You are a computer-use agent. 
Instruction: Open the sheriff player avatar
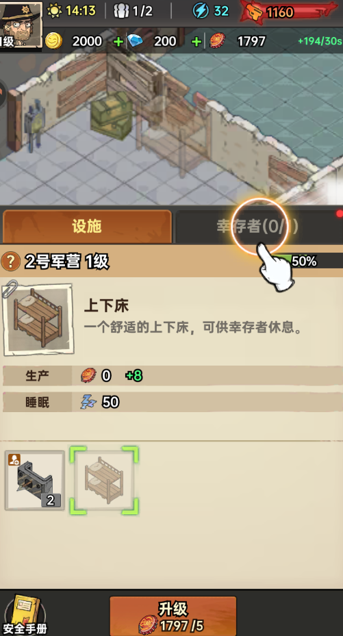[x=21, y=25]
